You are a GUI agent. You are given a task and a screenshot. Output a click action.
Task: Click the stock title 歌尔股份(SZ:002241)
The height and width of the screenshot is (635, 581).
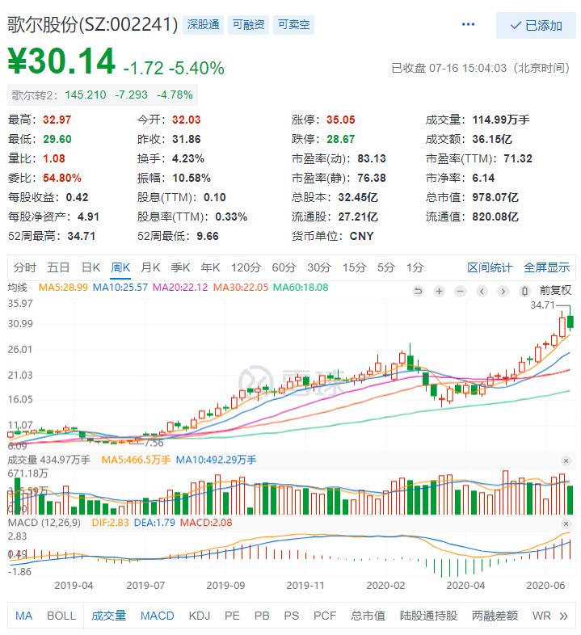tap(93, 25)
